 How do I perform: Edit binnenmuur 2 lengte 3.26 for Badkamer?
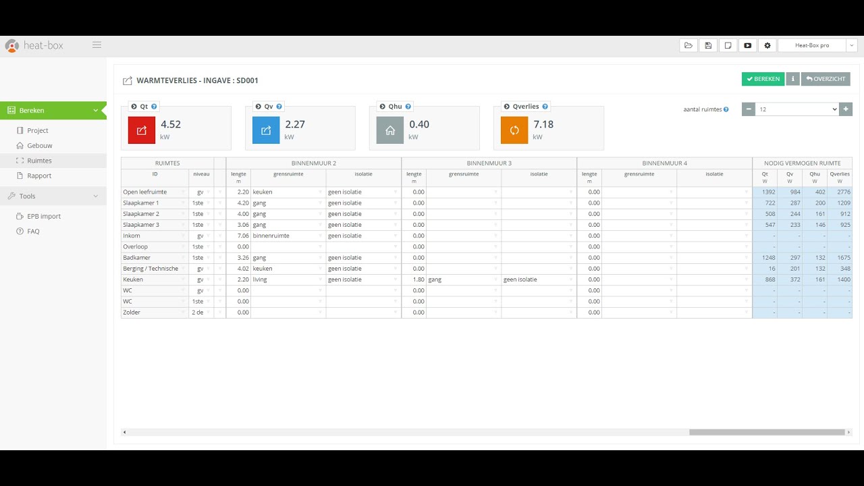238,258
